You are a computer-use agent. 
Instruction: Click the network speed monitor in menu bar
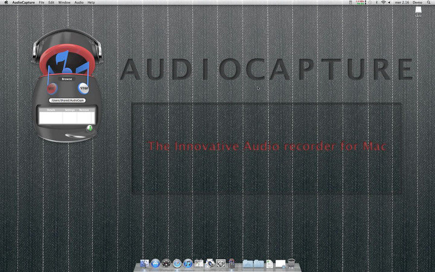361,2
